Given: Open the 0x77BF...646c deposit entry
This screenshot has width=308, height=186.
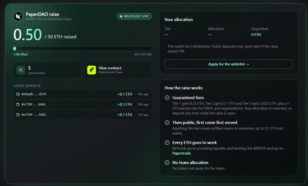Looking at the screenshot, I should click(82, 105).
